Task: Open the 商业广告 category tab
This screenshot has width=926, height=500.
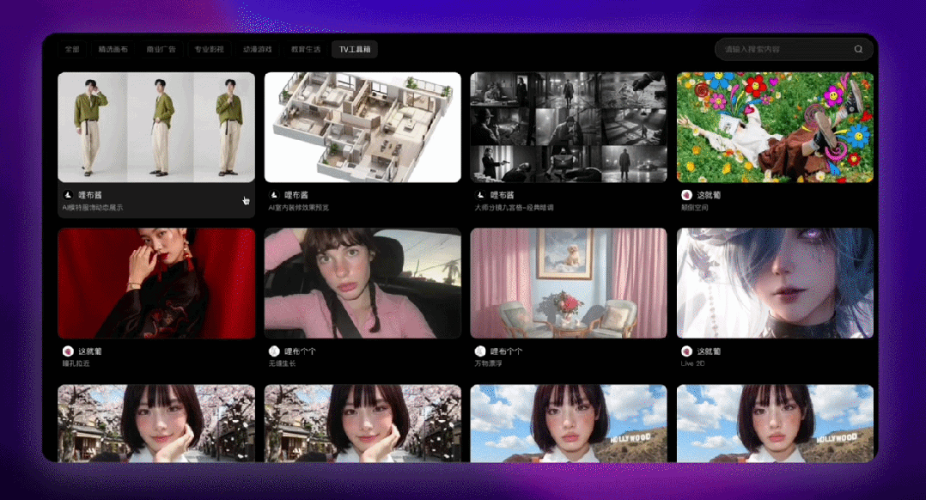Action: [x=161, y=50]
